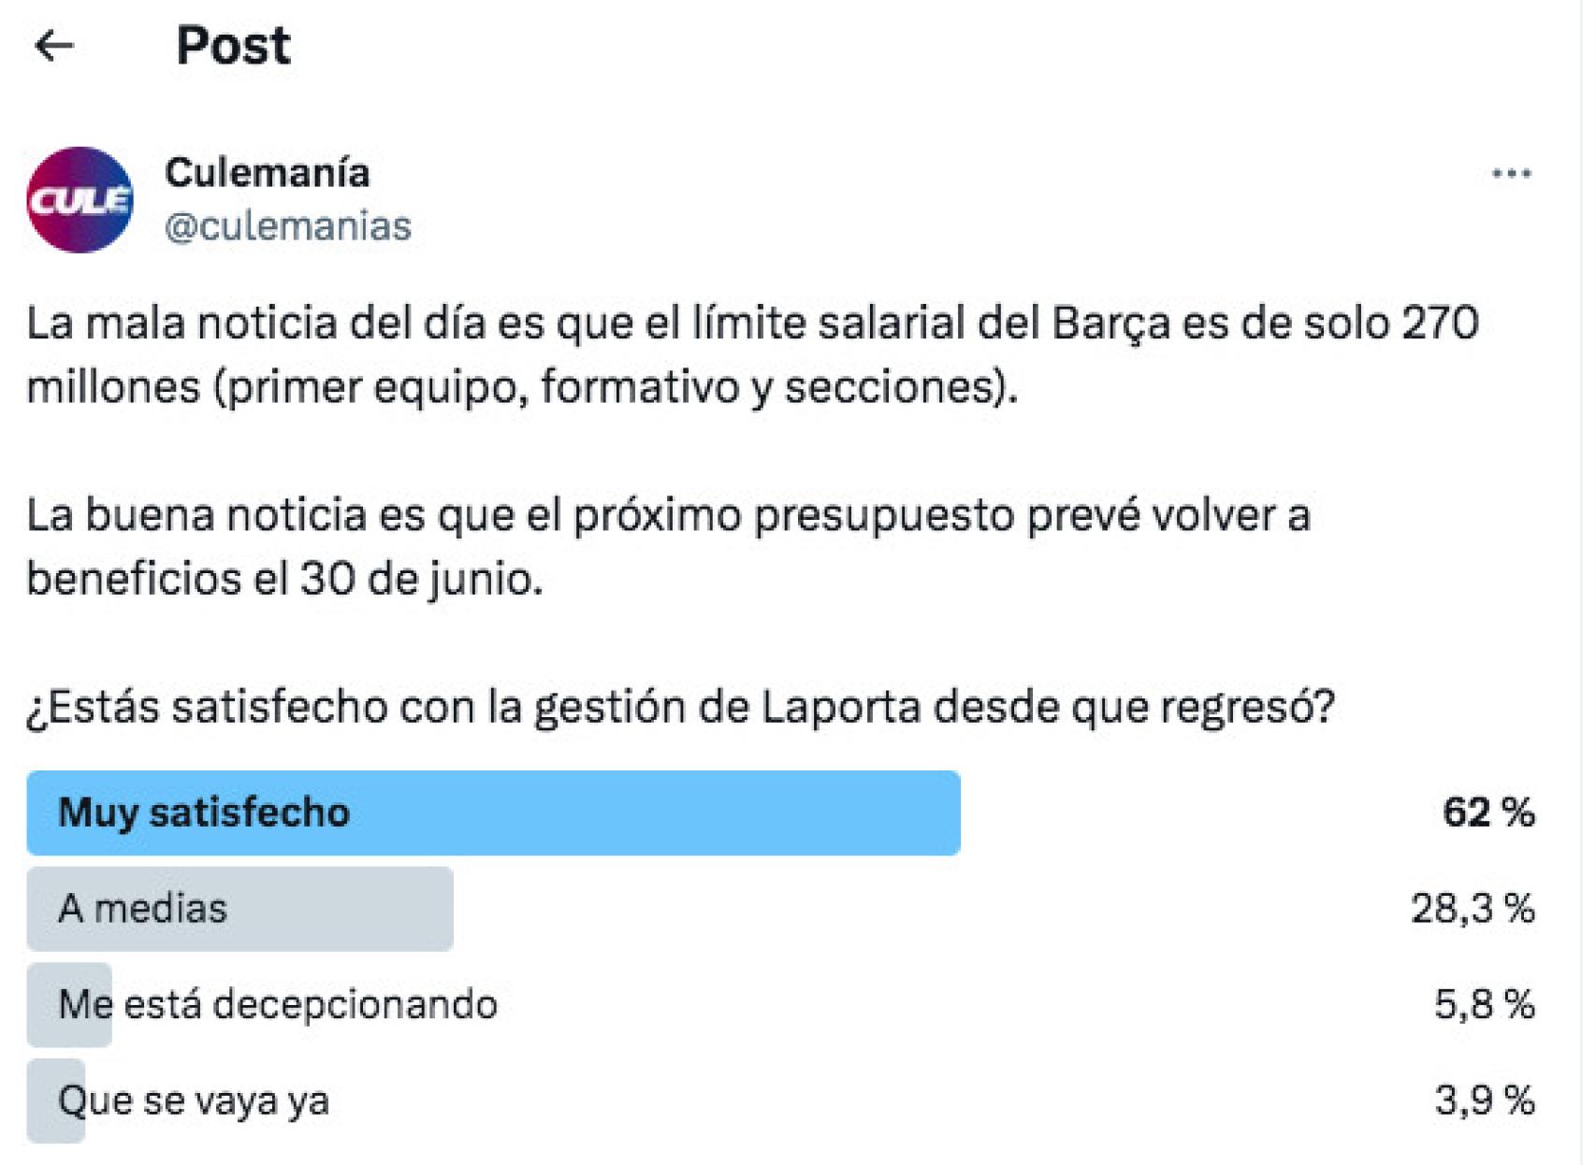Click the blue 'Muy satisfecho' result bar
This screenshot has width=1596, height=1165.
[x=496, y=814]
